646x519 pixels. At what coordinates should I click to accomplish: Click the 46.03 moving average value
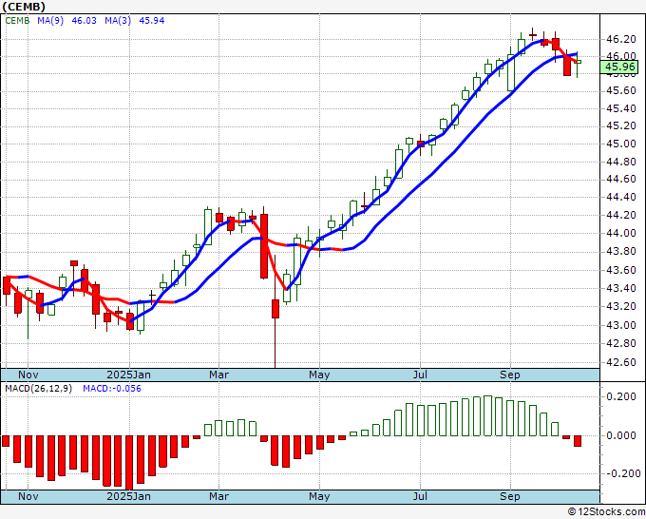click(x=84, y=21)
